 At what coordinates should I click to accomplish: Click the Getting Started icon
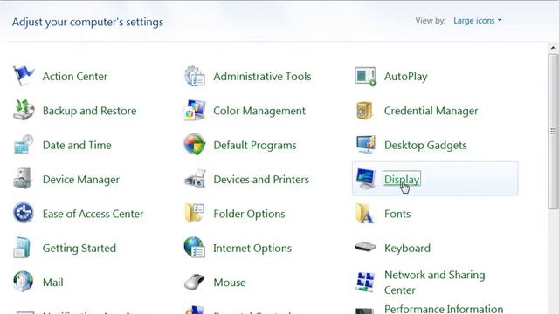click(x=22, y=248)
